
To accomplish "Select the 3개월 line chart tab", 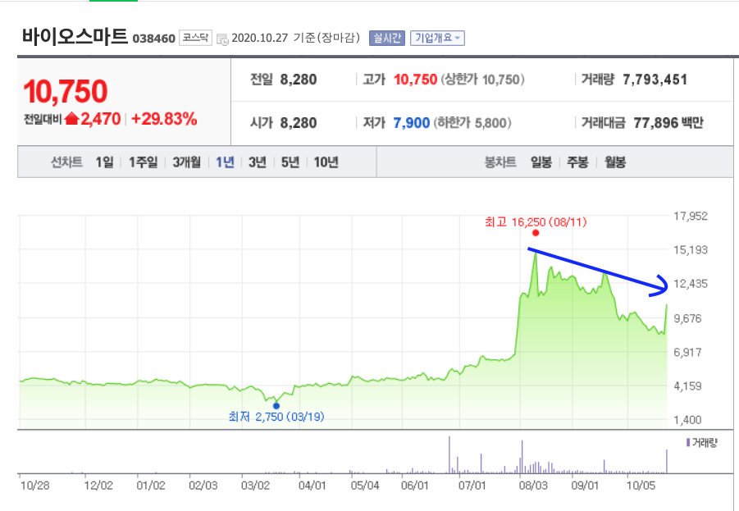I will [x=187, y=162].
